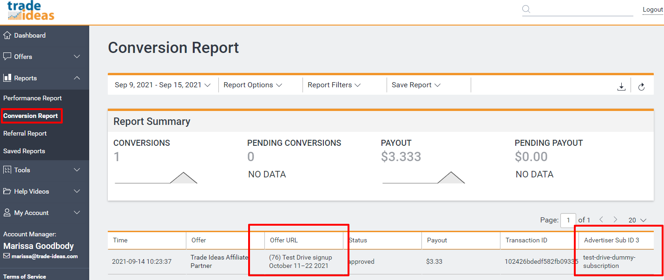The width and height of the screenshot is (664, 280).
Task: Open the Performance Report page
Action: 33,98
